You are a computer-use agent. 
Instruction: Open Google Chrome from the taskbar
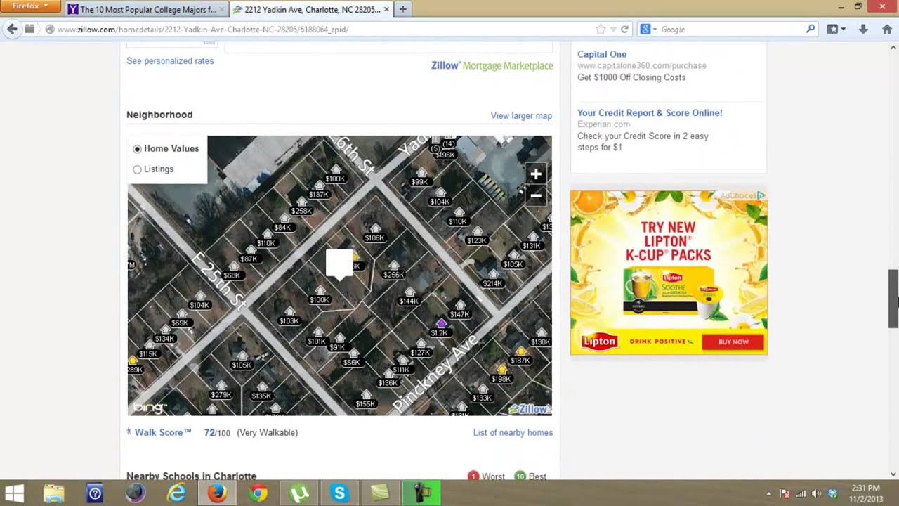click(x=258, y=493)
